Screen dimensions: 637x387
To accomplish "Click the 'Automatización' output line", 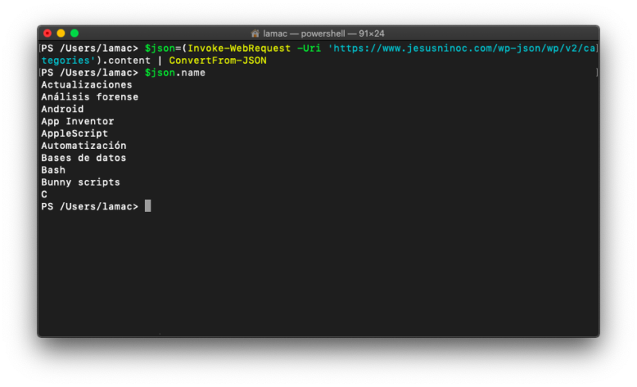I will (84, 146).
